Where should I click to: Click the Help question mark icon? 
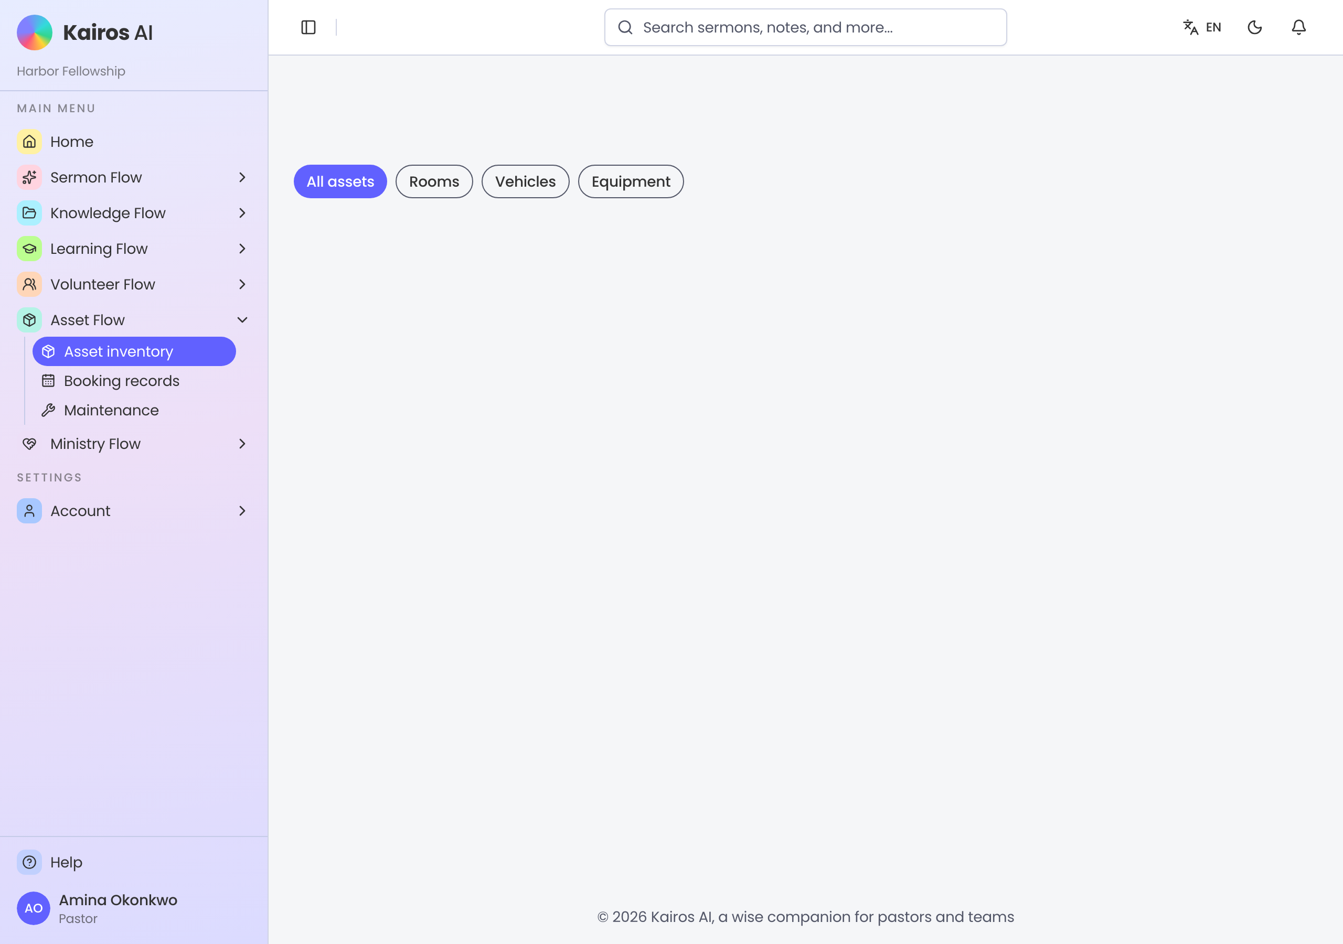tap(29, 862)
